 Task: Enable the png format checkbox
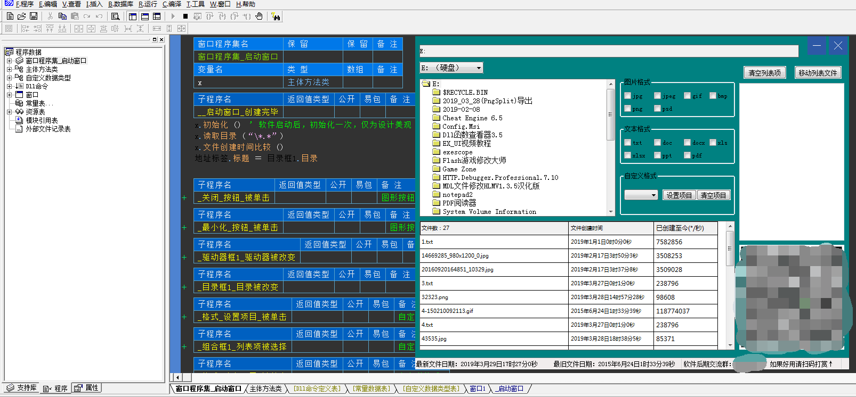pyautogui.click(x=628, y=109)
